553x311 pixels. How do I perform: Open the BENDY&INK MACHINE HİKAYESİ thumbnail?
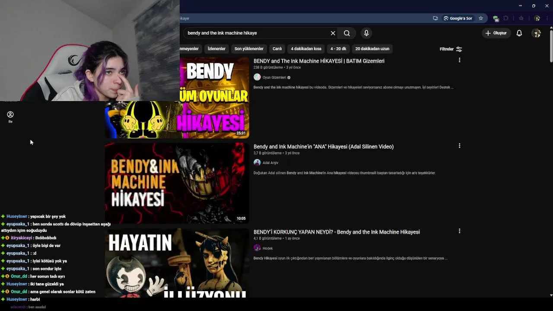177,183
